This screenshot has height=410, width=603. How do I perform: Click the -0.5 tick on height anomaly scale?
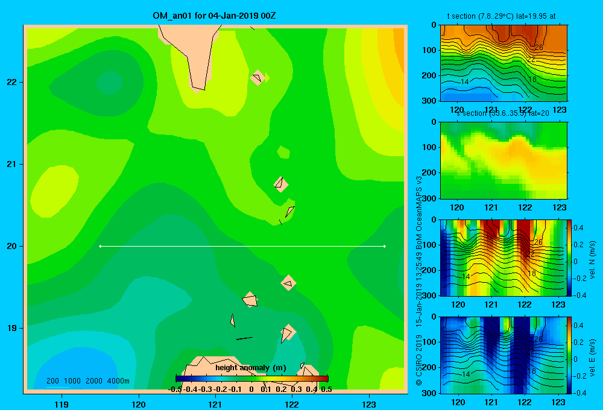click(175, 389)
